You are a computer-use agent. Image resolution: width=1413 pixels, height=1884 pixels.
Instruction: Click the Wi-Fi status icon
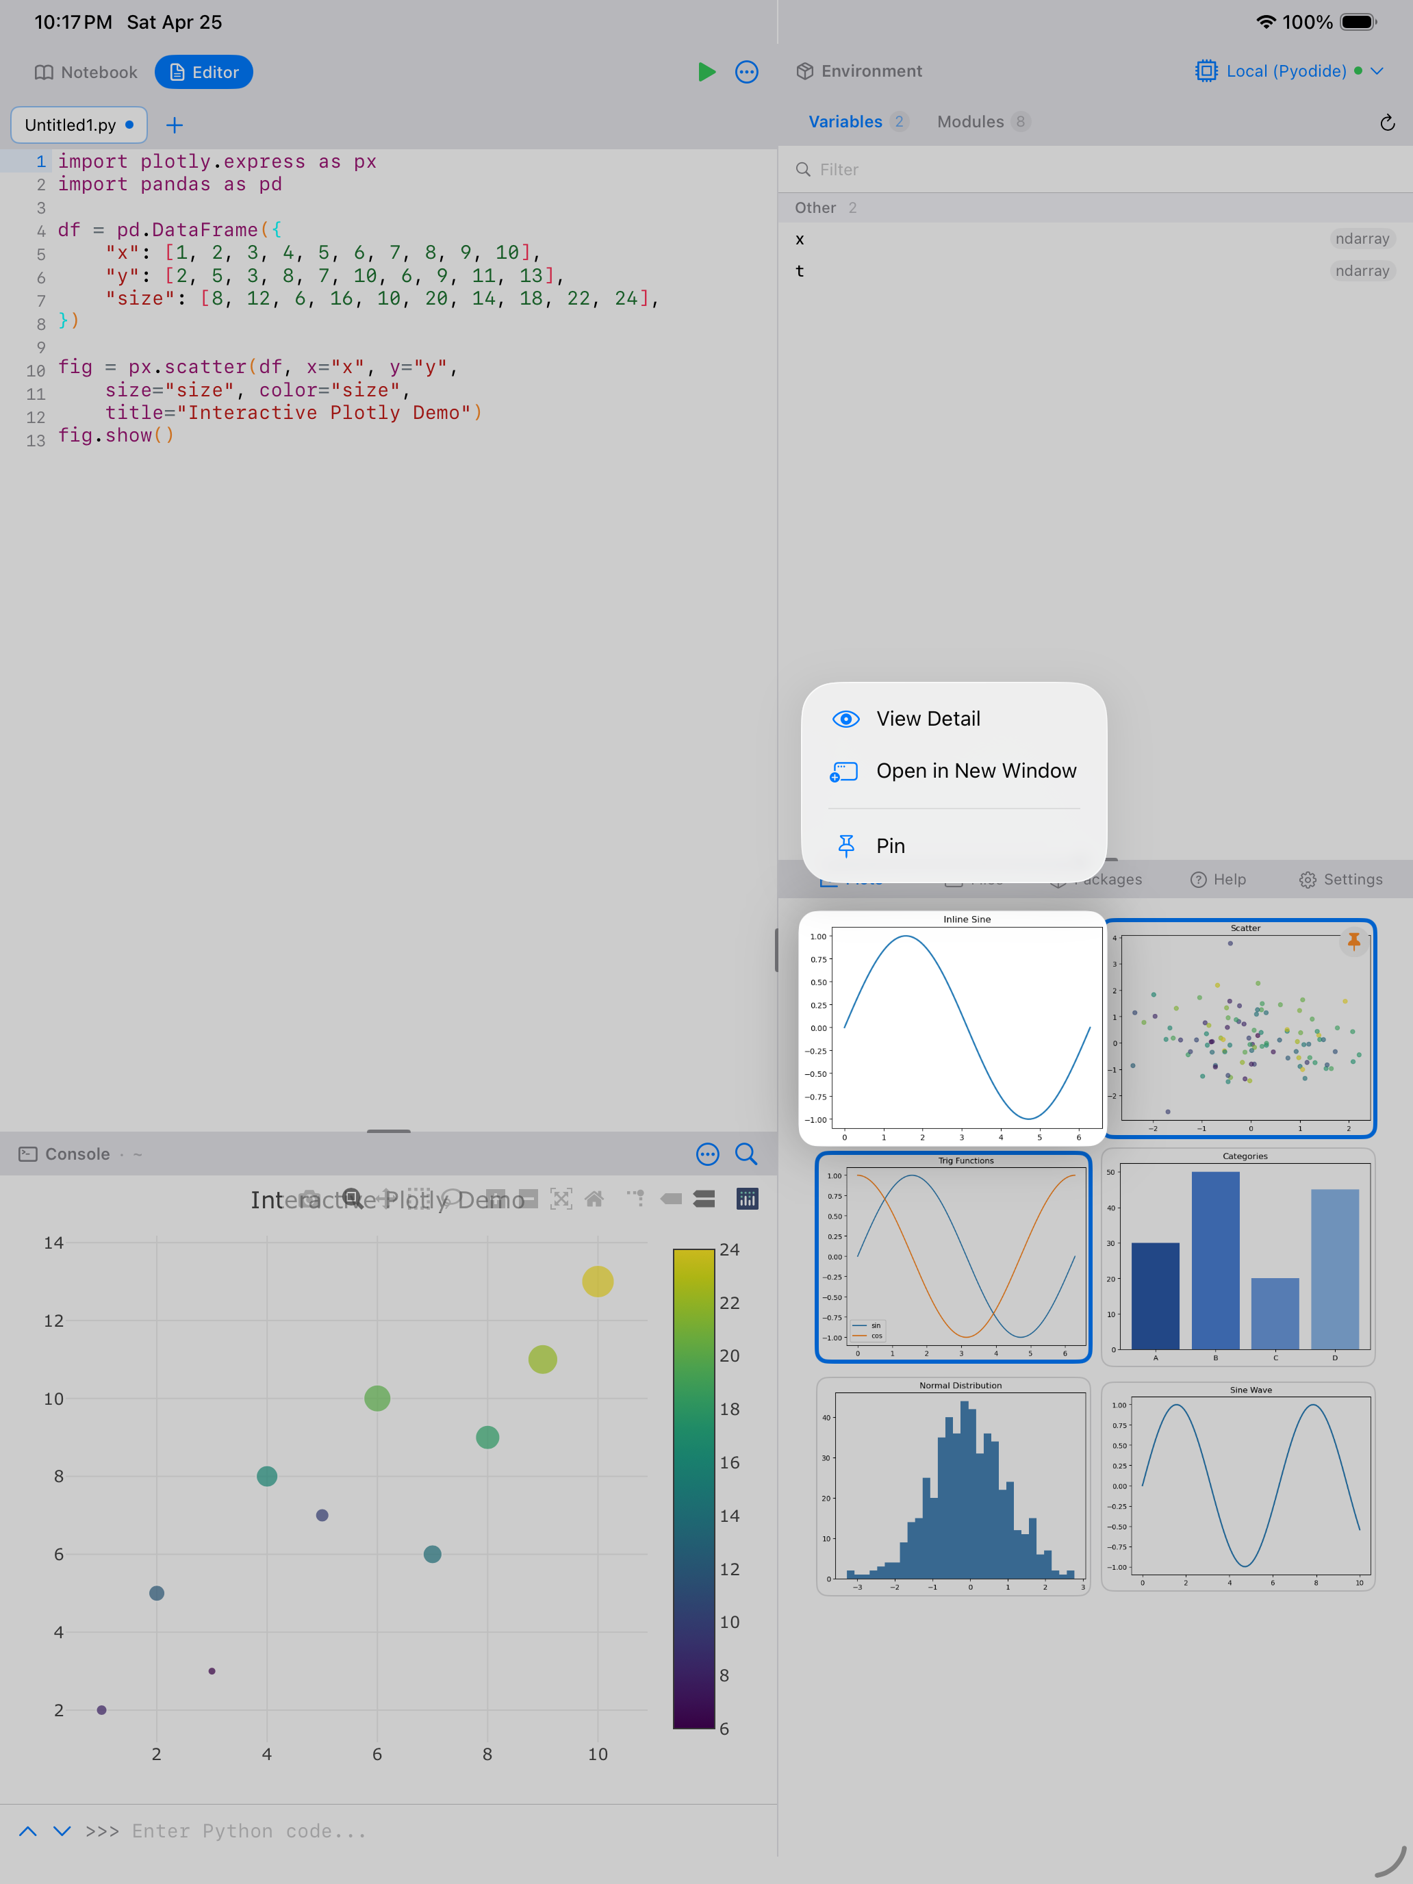pos(1266,22)
